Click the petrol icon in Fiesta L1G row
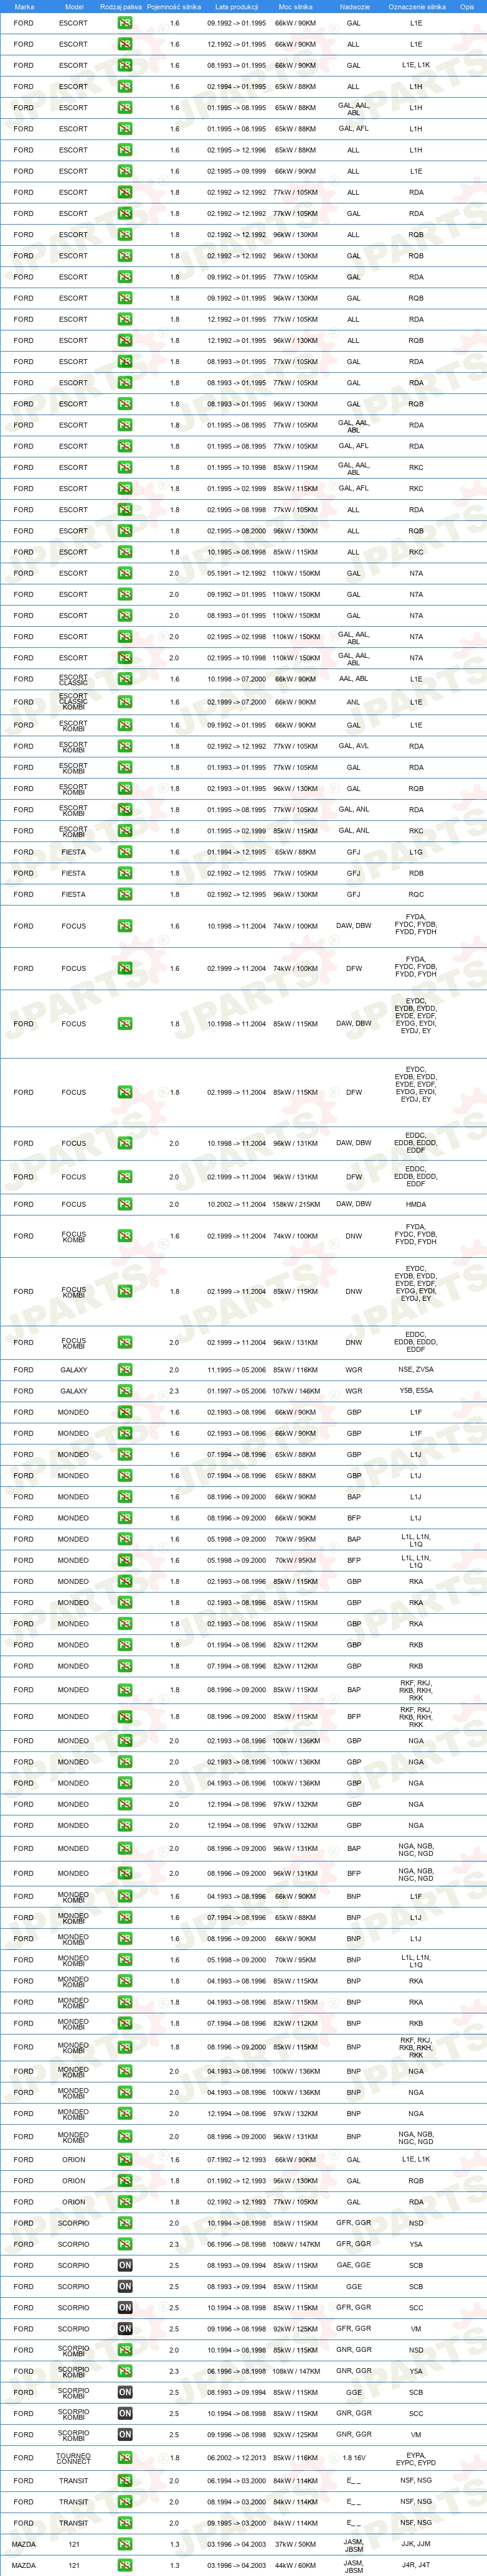 [125, 852]
